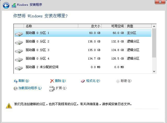Click the 扩展 drive extend icon
Viewport: 167px width, 123px height.
click(x=52, y=89)
